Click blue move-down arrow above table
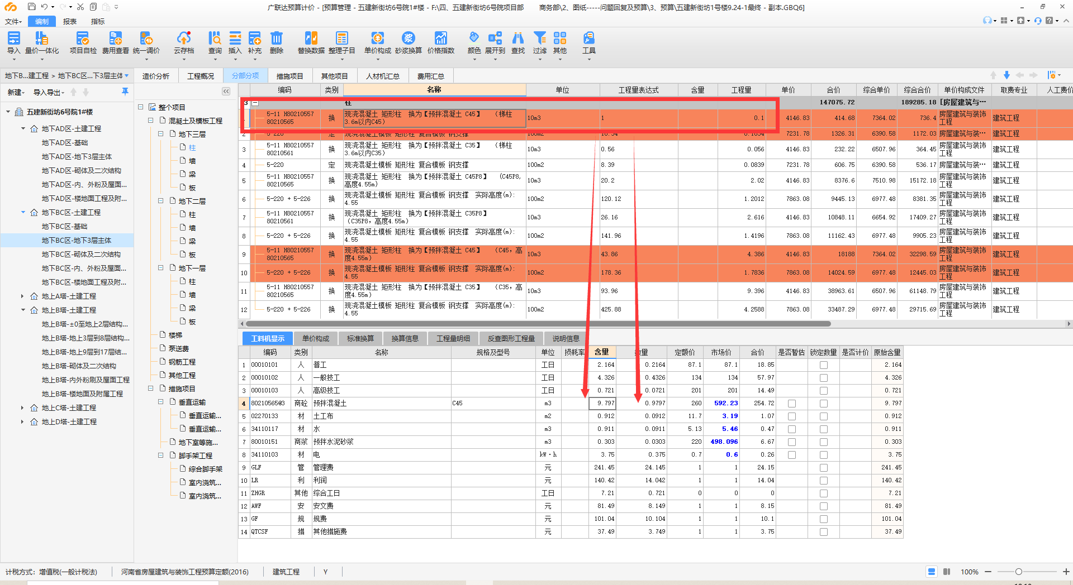 [x=1006, y=75]
